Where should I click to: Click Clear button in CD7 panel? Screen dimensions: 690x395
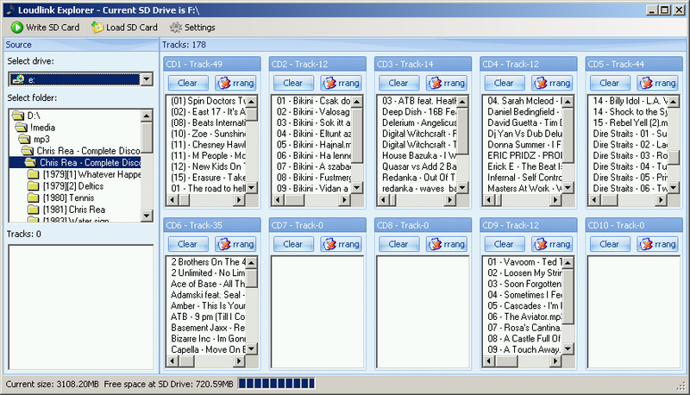[x=292, y=244]
